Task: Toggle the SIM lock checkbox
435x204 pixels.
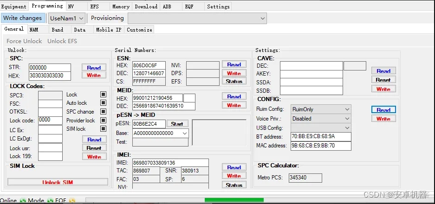Action: point(103,129)
